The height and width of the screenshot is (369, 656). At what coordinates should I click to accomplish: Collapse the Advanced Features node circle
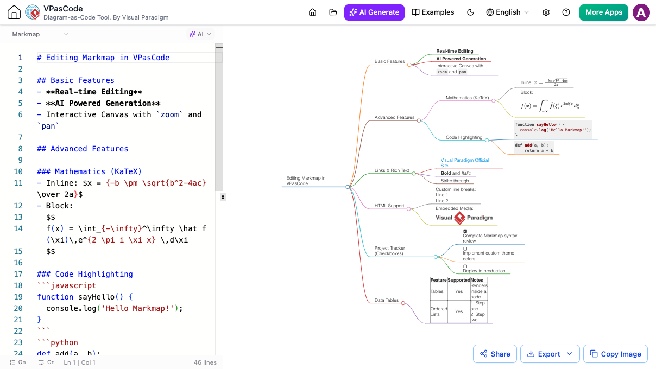(x=419, y=120)
